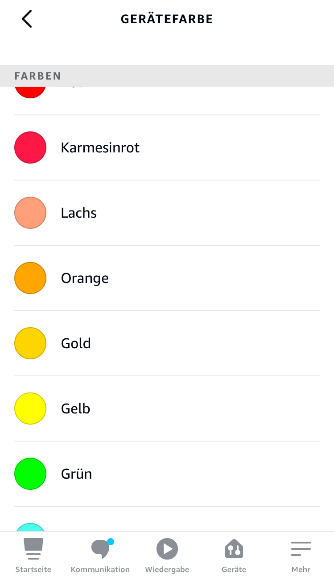This screenshot has width=334, height=577.
Task: Switch to the Geräte tab label
Action: click(234, 569)
